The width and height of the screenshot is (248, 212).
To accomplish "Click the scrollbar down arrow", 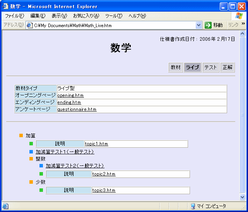I will (243, 197).
